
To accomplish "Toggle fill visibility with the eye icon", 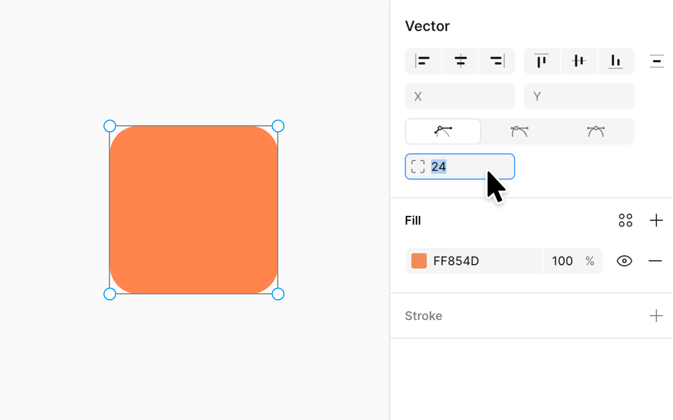I will pos(624,261).
